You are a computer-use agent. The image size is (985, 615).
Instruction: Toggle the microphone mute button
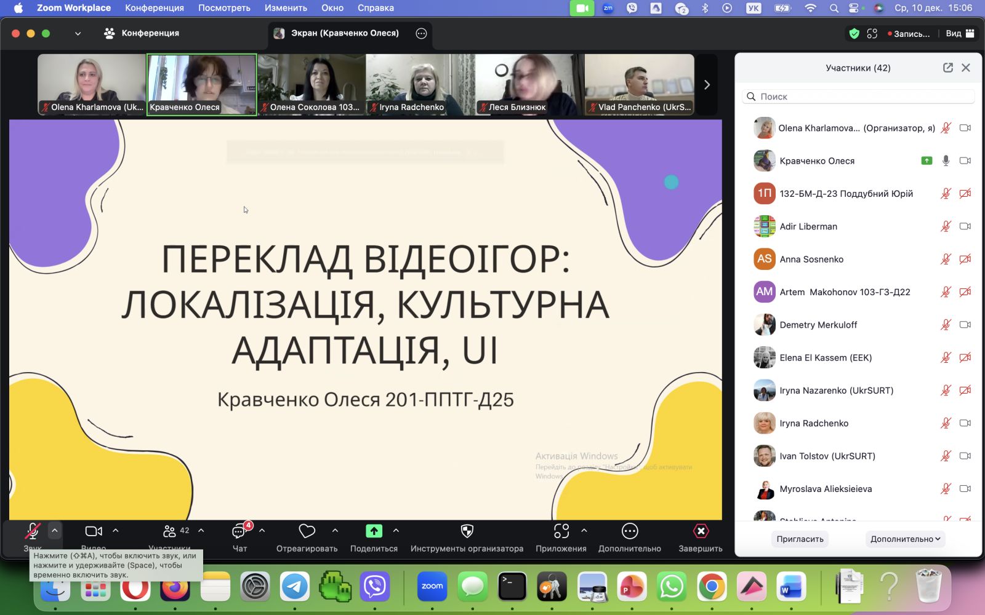(33, 531)
